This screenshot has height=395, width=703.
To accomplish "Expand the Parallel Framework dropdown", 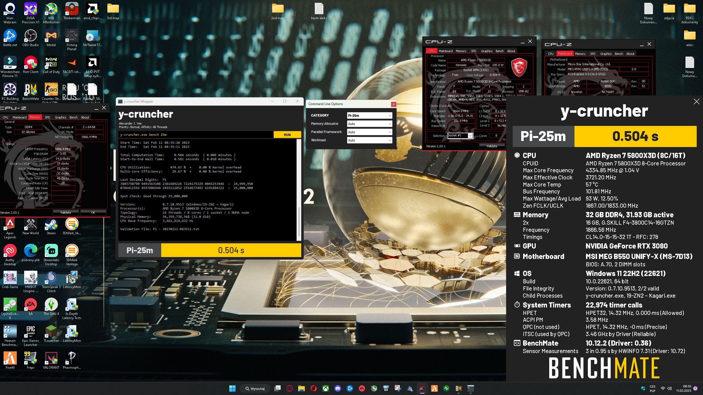I will 369,132.
